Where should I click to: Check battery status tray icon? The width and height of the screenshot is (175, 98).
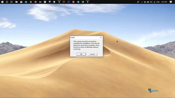tap(148, 2)
